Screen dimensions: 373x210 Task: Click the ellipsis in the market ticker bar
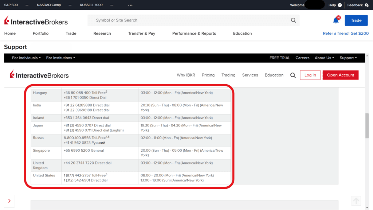tap(130, 5)
